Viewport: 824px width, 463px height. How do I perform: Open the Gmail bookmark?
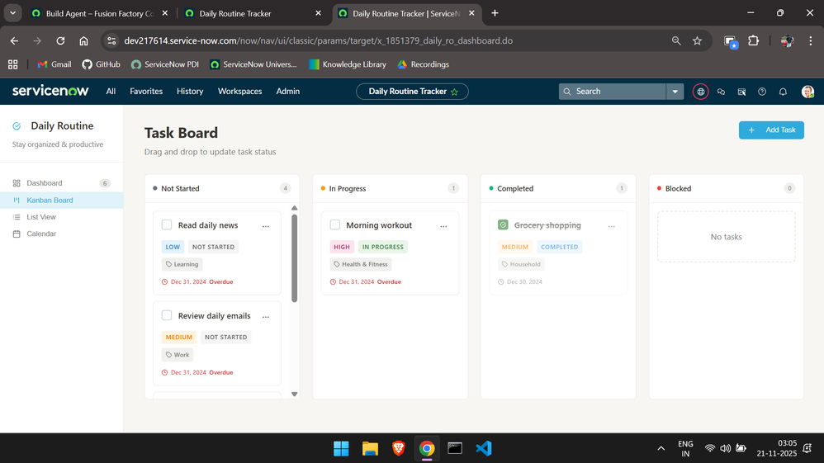(54, 64)
